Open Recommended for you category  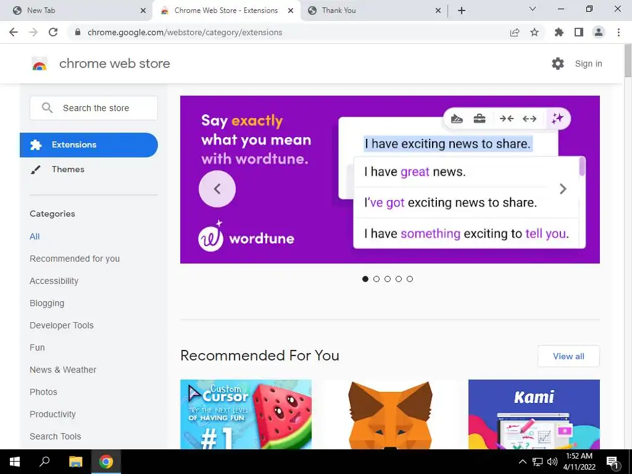tap(75, 259)
